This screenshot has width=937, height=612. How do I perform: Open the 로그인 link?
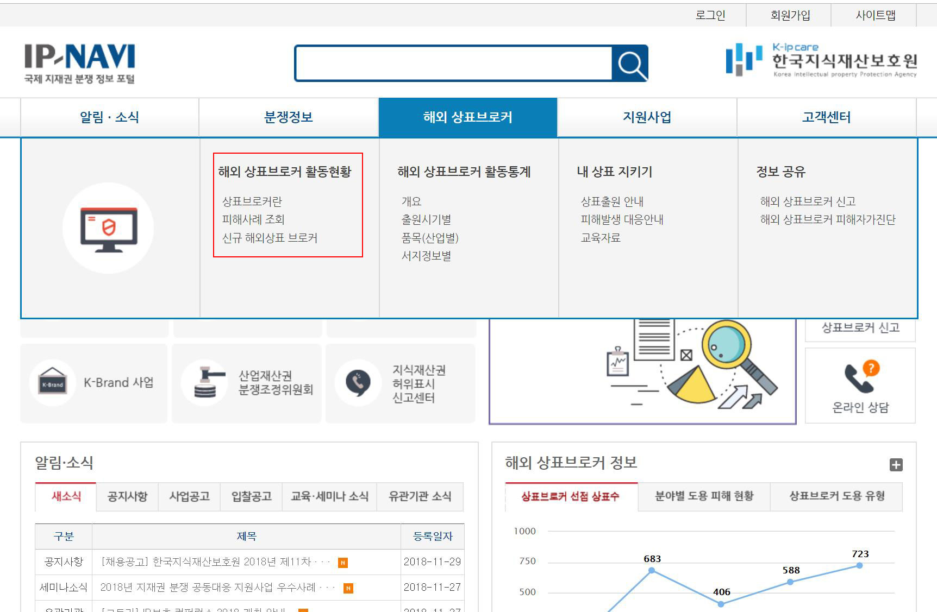[710, 15]
